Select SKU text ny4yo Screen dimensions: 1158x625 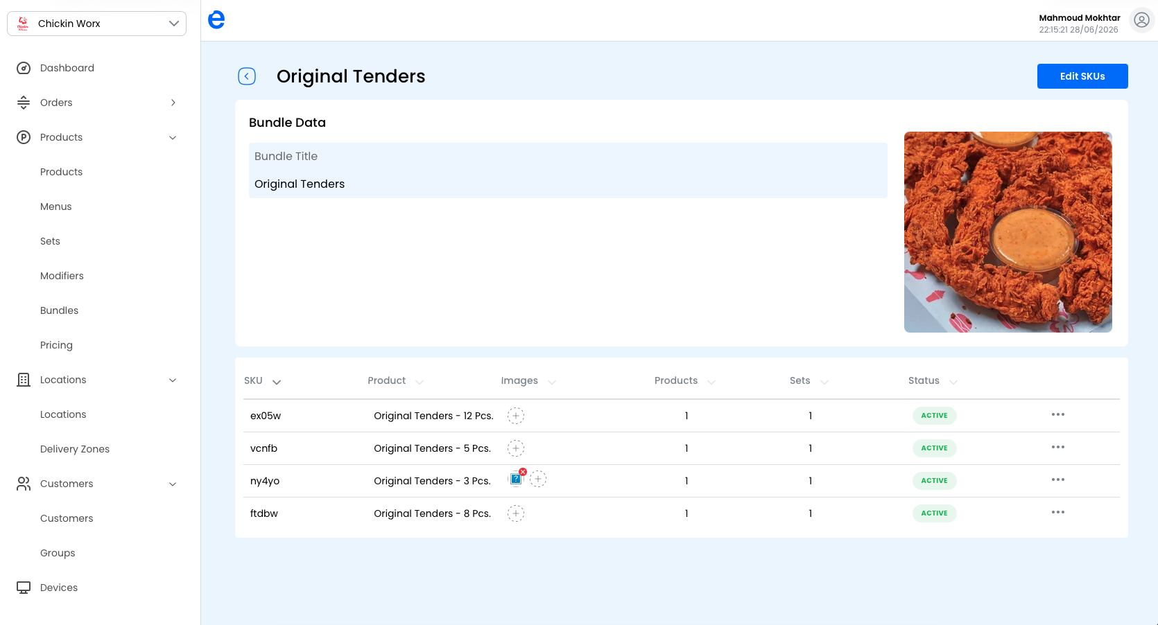(265, 481)
